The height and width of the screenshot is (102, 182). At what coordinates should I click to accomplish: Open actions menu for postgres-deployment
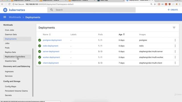(x=175, y=40)
